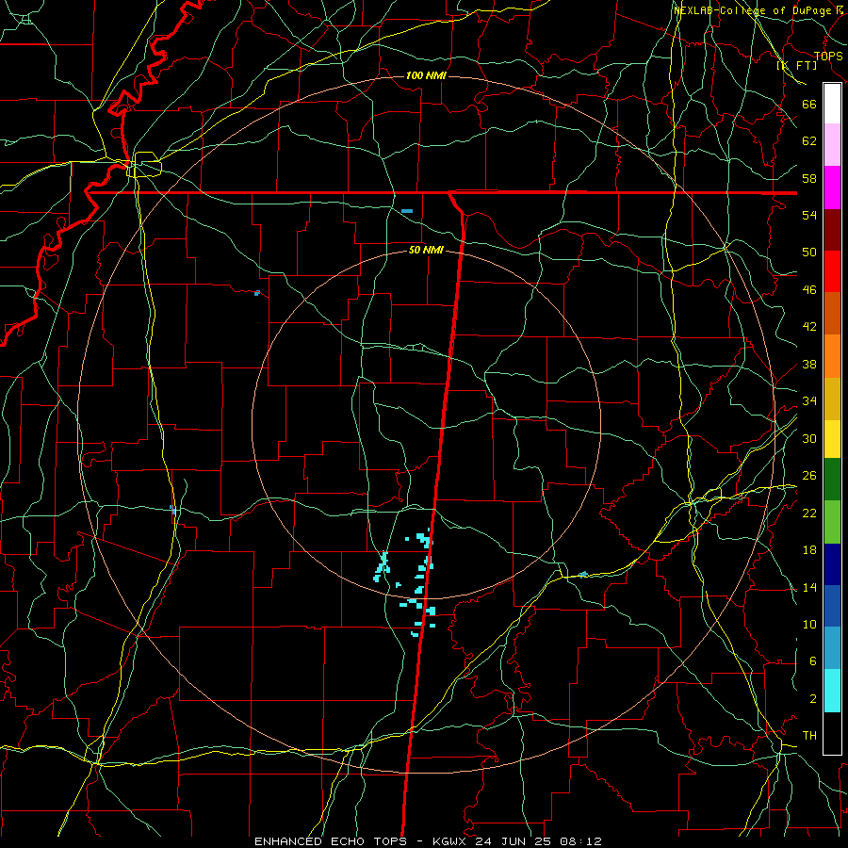Image resolution: width=848 pixels, height=848 pixels.
Task: Click the small blue echo north of the 50 NMI label
Action: point(407,211)
